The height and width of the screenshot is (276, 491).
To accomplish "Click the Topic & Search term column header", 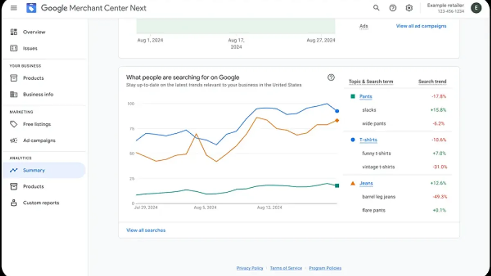I will (x=371, y=81).
